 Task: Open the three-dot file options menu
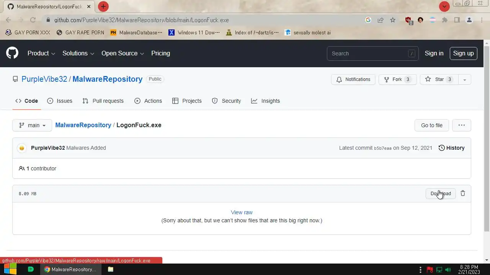pos(462,125)
